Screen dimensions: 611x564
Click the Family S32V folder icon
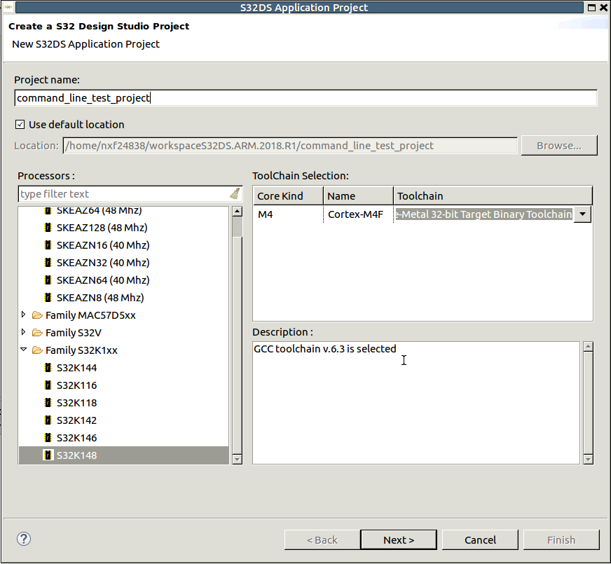(x=37, y=333)
